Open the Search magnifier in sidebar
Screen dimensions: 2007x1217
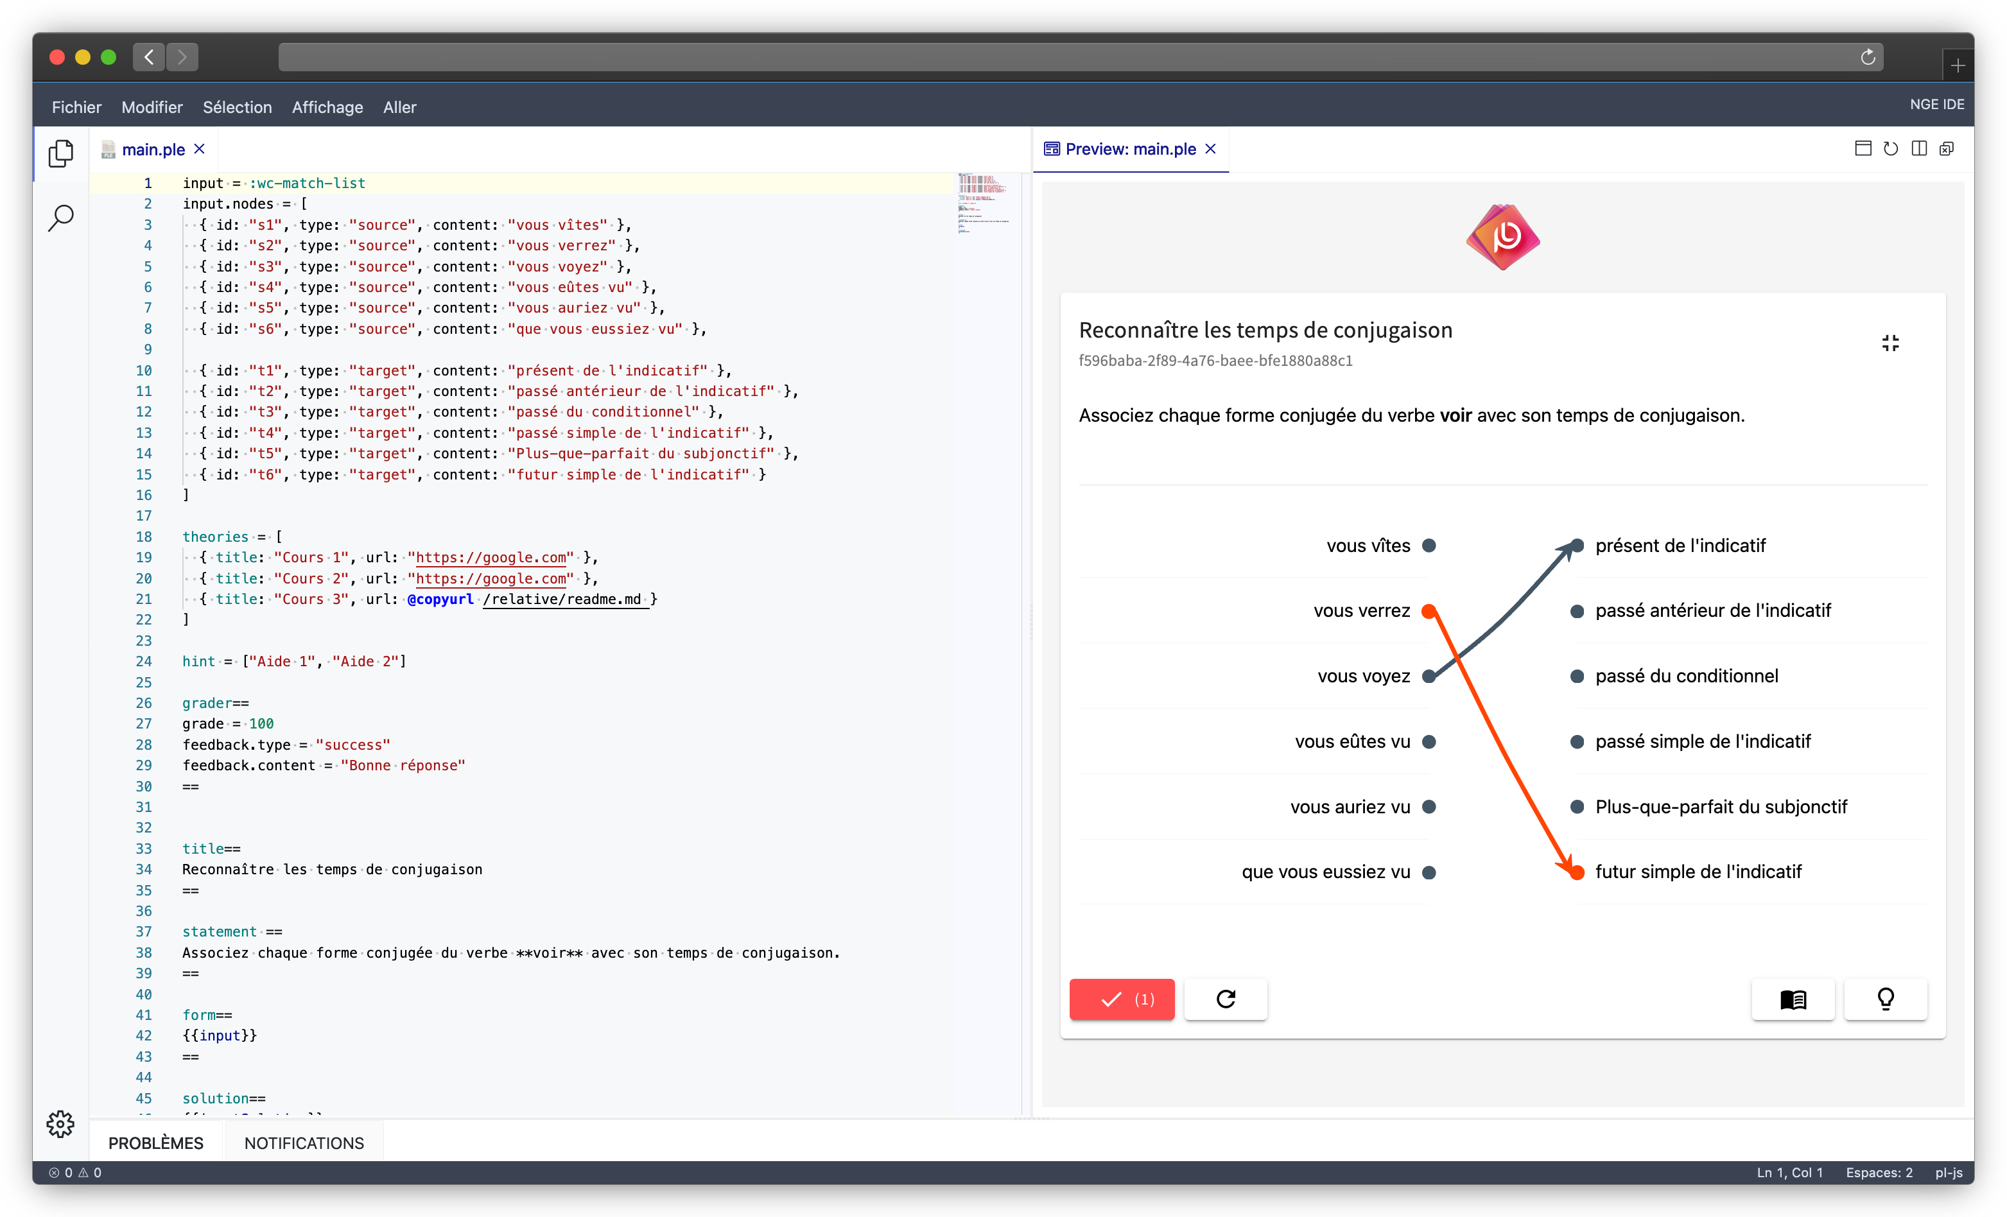(x=60, y=218)
